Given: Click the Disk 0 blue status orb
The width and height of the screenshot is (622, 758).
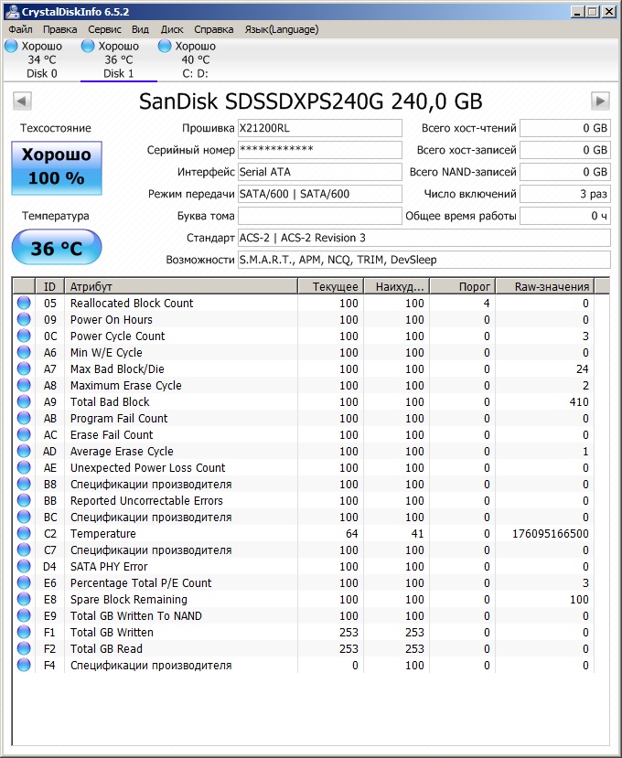Looking at the screenshot, I should (x=12, y=46).
